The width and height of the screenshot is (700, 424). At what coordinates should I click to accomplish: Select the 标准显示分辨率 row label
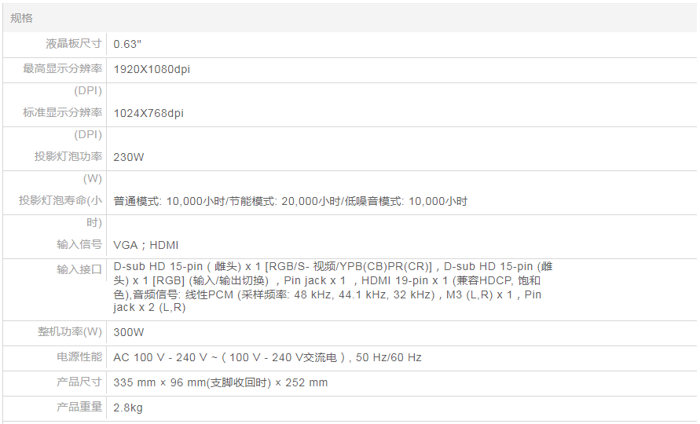coord(63,113)
